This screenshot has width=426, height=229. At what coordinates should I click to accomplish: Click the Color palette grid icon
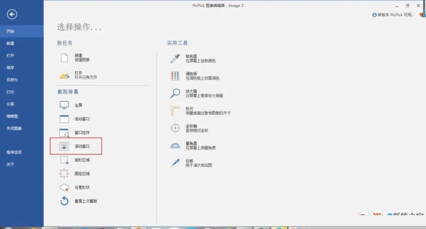175,76
